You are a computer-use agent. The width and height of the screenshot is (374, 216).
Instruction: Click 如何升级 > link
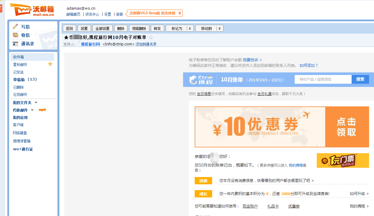tap(359, 194)
